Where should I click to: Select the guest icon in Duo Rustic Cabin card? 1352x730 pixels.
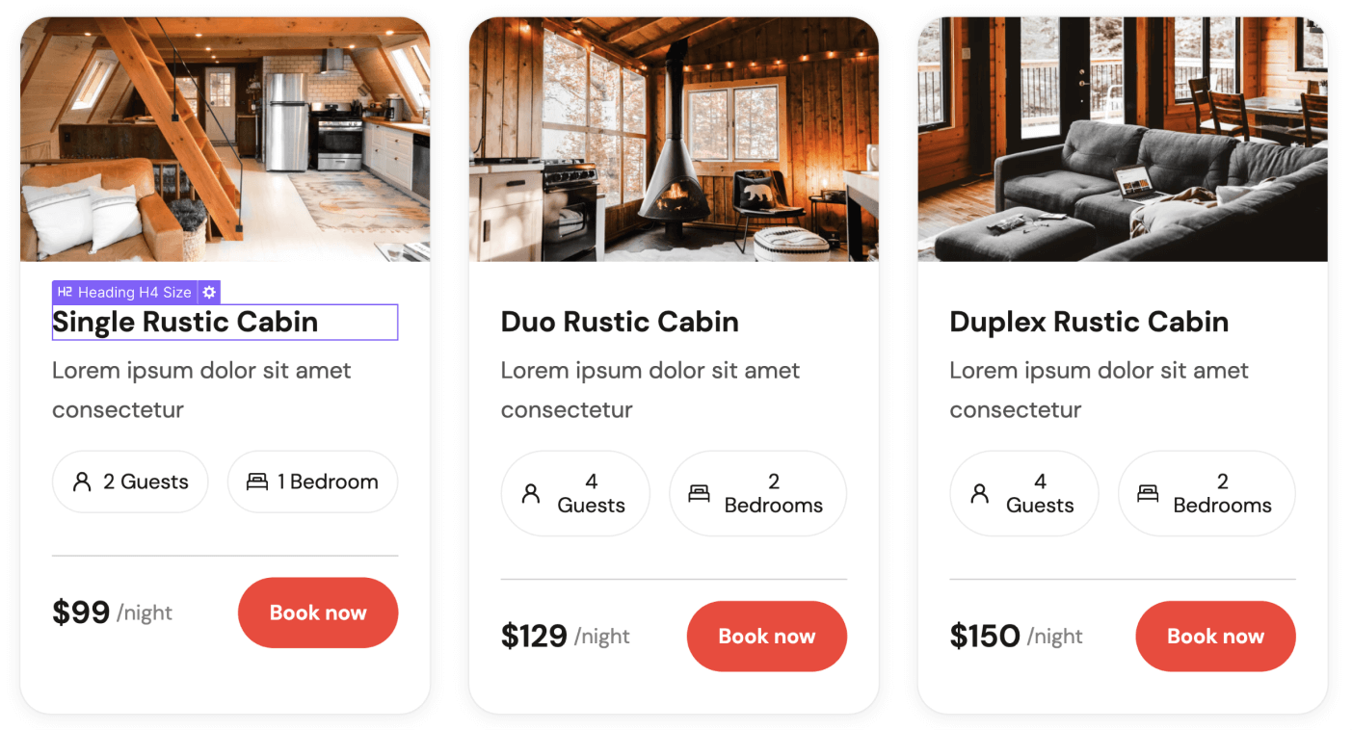pos(530,492)
